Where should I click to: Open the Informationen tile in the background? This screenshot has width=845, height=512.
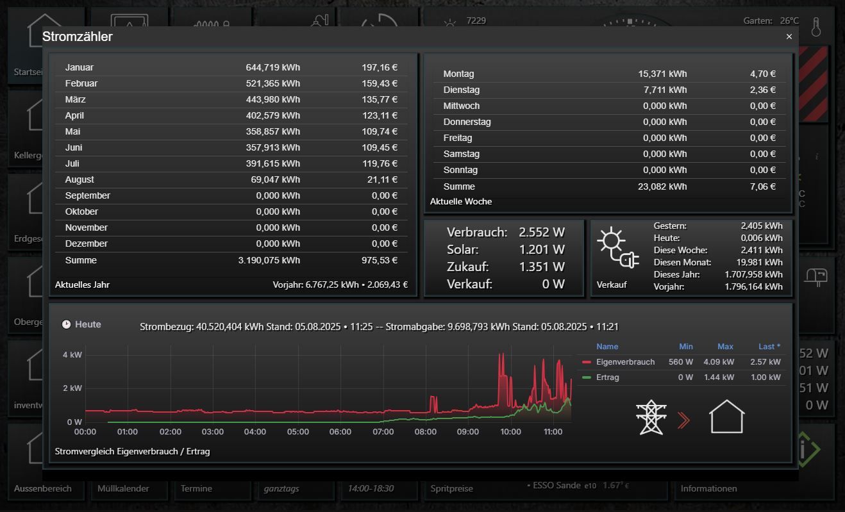pos(708,488)
